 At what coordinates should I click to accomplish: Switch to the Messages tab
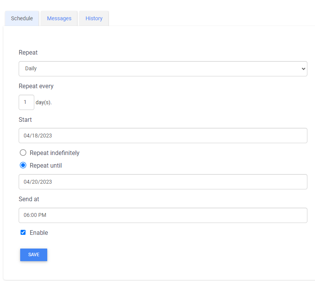(x=59, y=18)
